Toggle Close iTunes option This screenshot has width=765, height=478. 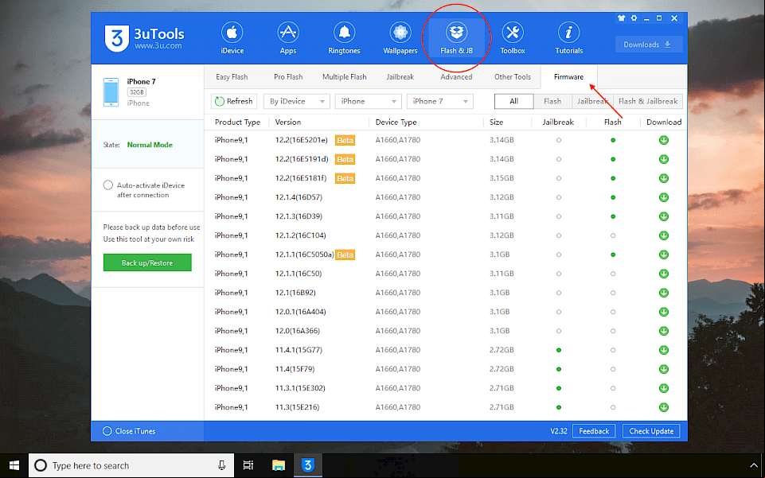[107, 431]
